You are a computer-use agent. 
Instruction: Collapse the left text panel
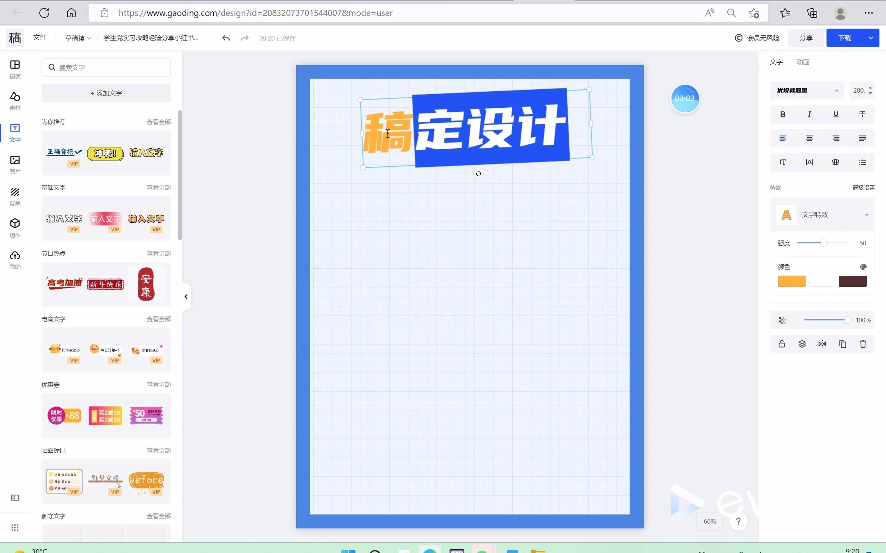pos(186,297)
